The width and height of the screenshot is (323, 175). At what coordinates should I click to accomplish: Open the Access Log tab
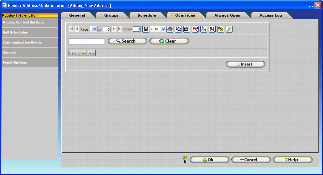270,15
